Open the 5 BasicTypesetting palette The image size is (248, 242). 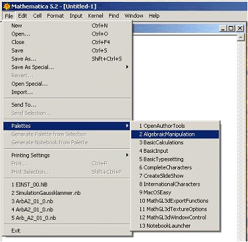[x=175, y=159]
